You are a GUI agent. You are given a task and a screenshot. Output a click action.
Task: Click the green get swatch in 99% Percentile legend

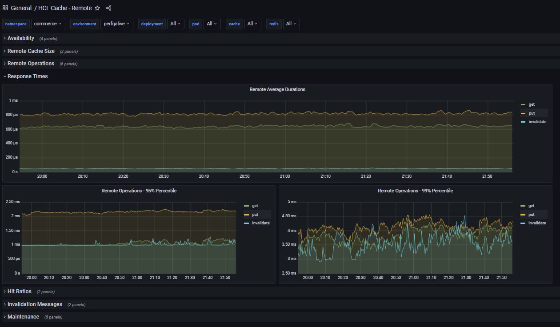click(523, 206)
